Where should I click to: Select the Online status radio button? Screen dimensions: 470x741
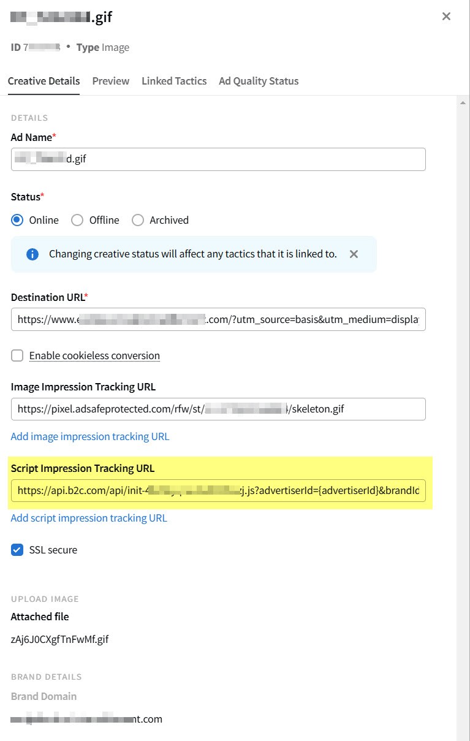17,220
